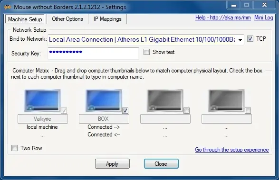Open the Mini Log link

(263, 18)
